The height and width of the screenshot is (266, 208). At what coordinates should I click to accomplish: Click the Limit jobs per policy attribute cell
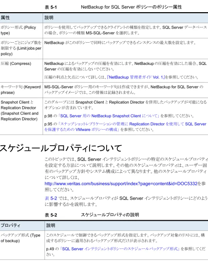click(x=21, y=49)
